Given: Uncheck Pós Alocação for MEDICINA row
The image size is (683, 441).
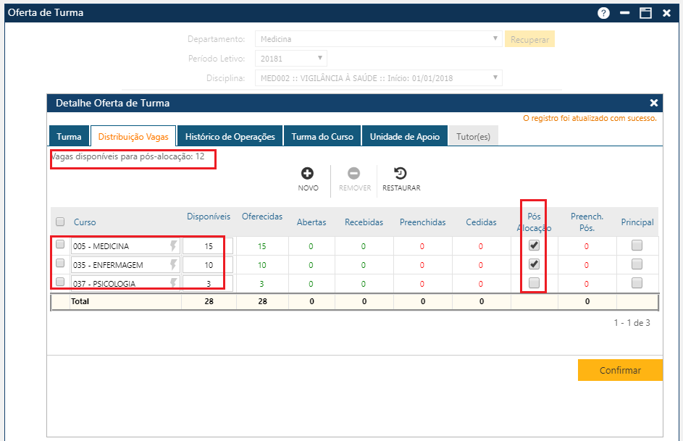Looking at the screenshot, I should coord(534,245).
